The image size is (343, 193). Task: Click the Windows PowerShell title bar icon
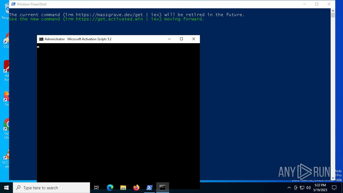tap(13, 4)
